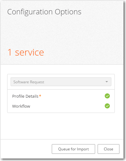Open the Software Request dropdown
This screenshot has width=126, height=161.
61,82
